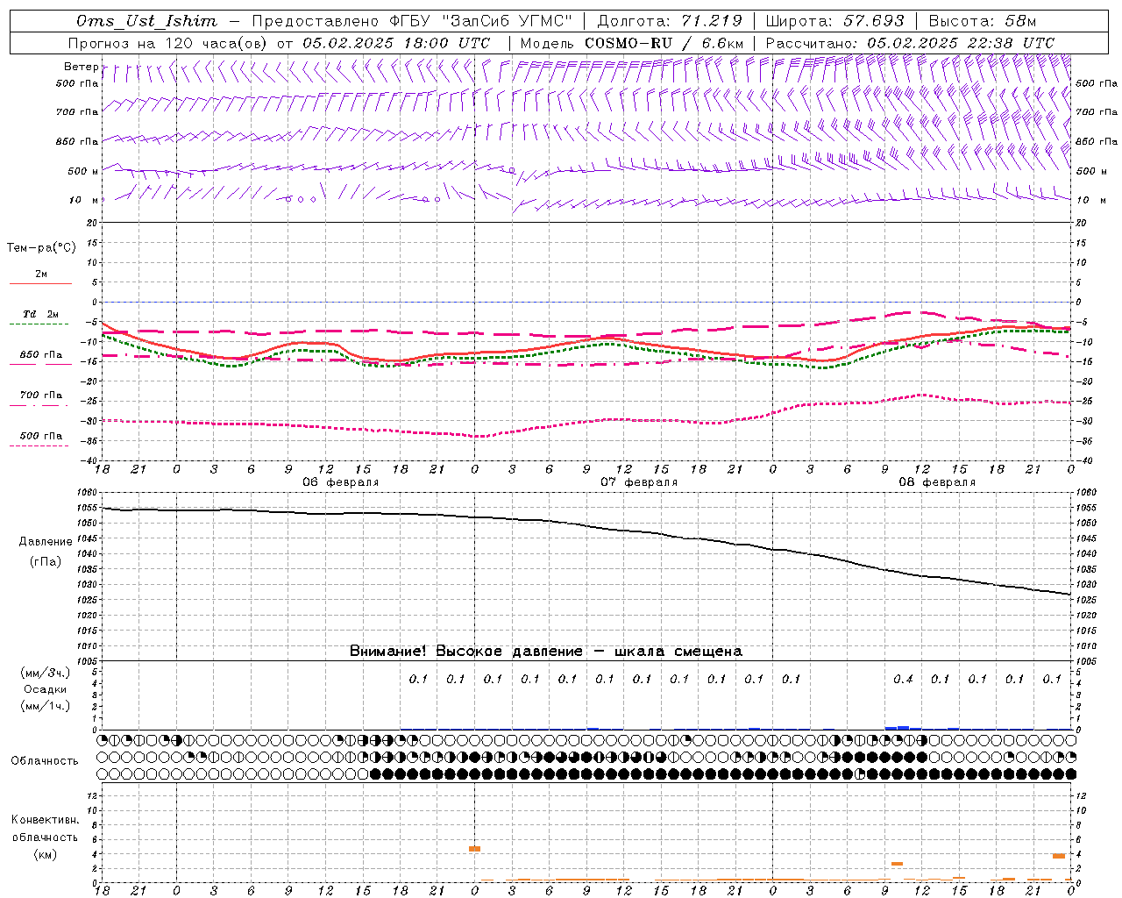Screen dimensions: 1122x898
Task: Click the 500 гПа entry in temperature legend
Action: coord(41,436)
